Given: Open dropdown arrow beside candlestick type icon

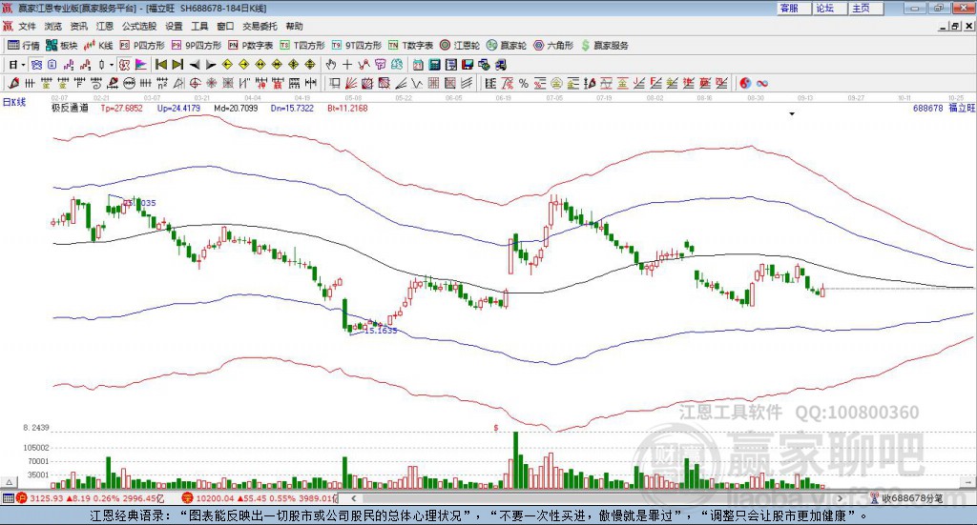Looking at the screenshot, I should 112,65.
